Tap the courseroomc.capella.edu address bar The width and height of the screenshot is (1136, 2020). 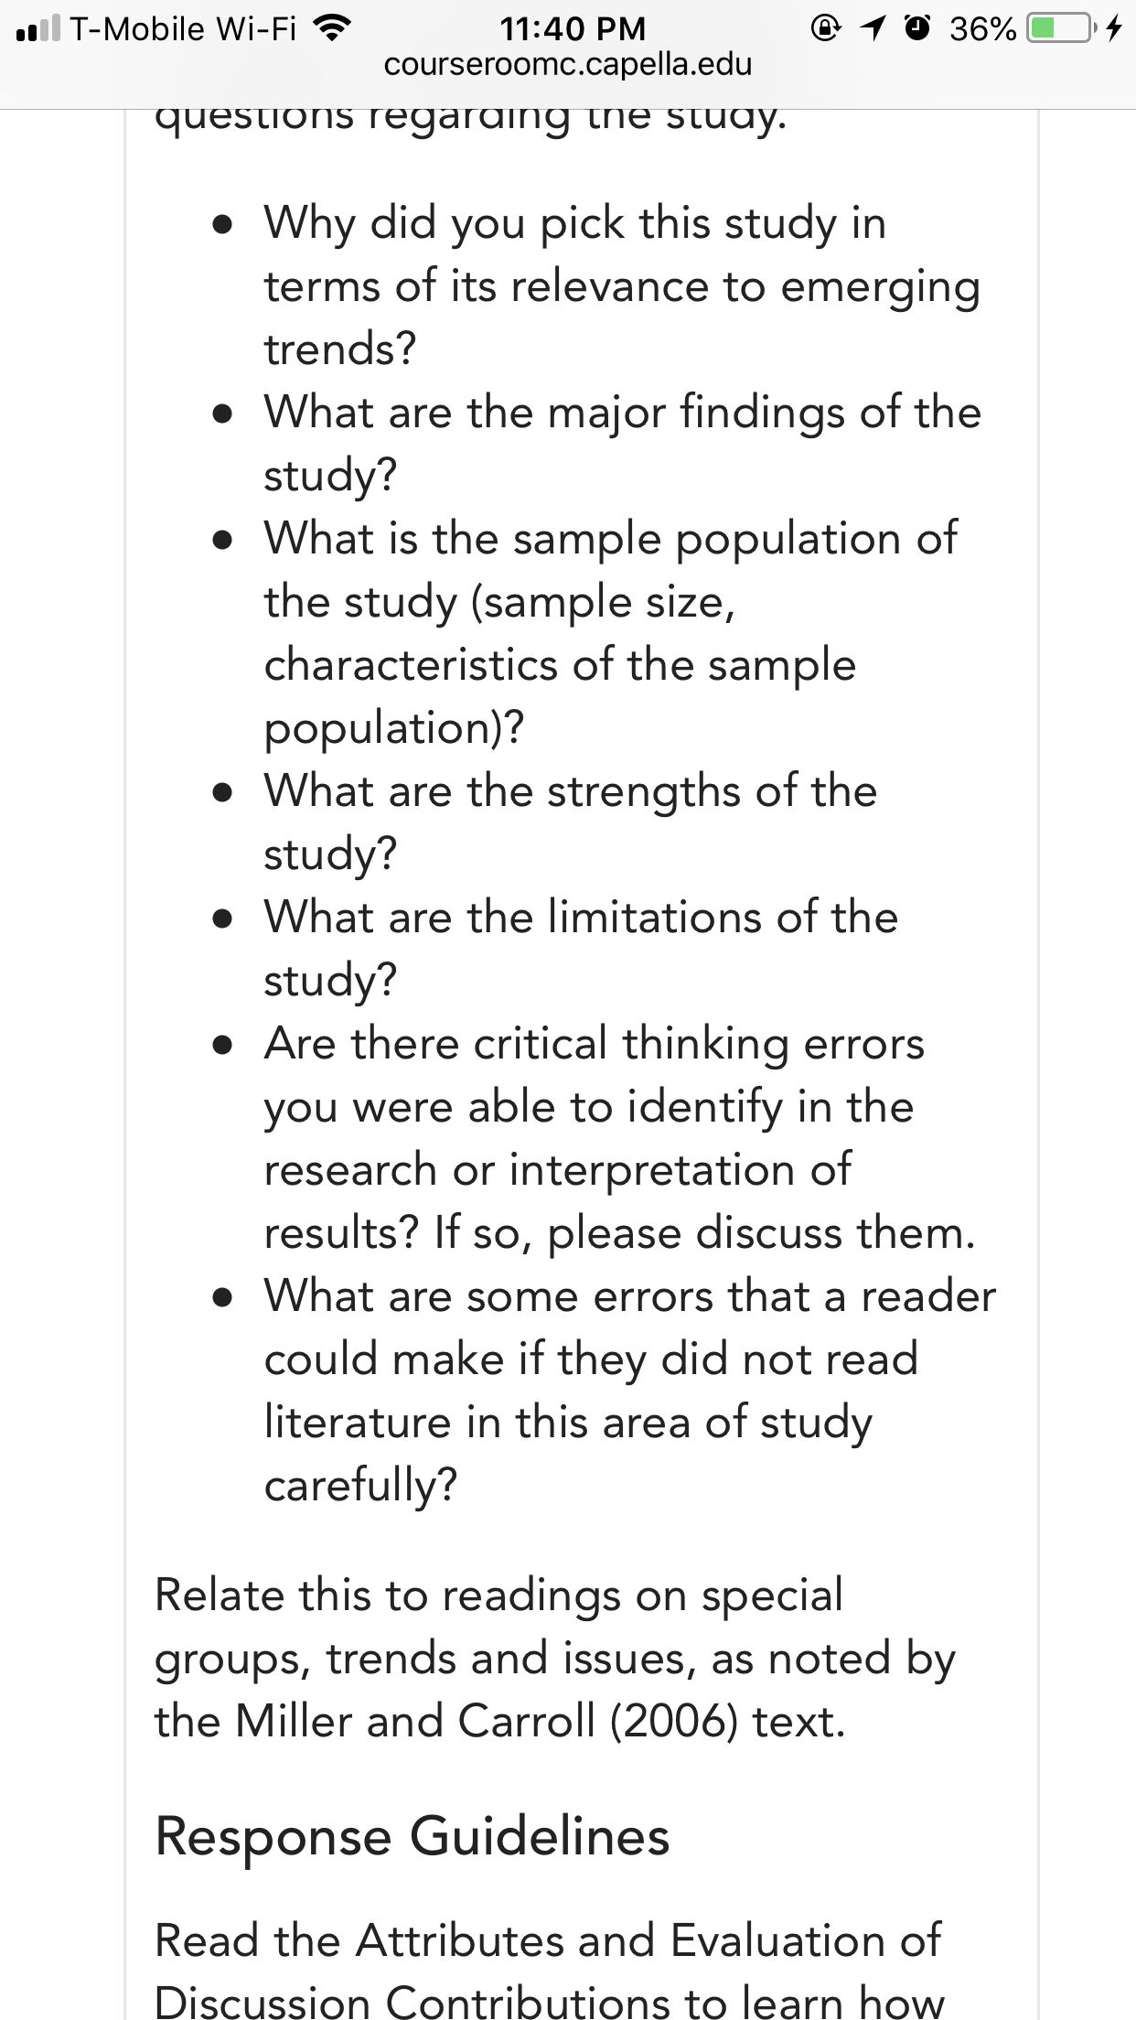[568, 65]
